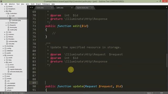Screen dimensions: 168x94
Task: Click the welcome.blade.php file icon
Action: point(8,72)
